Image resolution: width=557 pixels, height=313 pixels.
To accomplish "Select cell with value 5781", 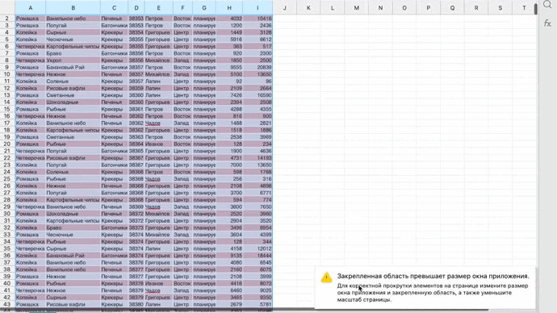I will click(x=258, y=304).
